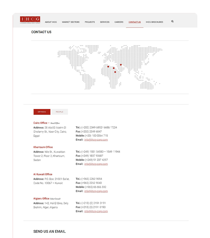Click Cairo mobile number (+20) 100 0064 715
The width and height of the screenshot is (210, 238).
(x=96, y=136)
